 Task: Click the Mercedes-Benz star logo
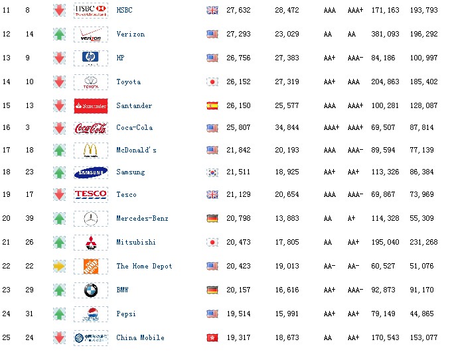[x=91, y=219]
